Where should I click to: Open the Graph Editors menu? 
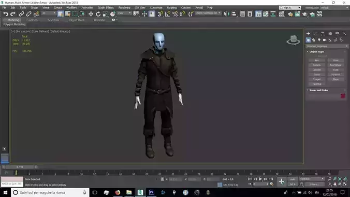pyautogui.click(x=106, y=8)
